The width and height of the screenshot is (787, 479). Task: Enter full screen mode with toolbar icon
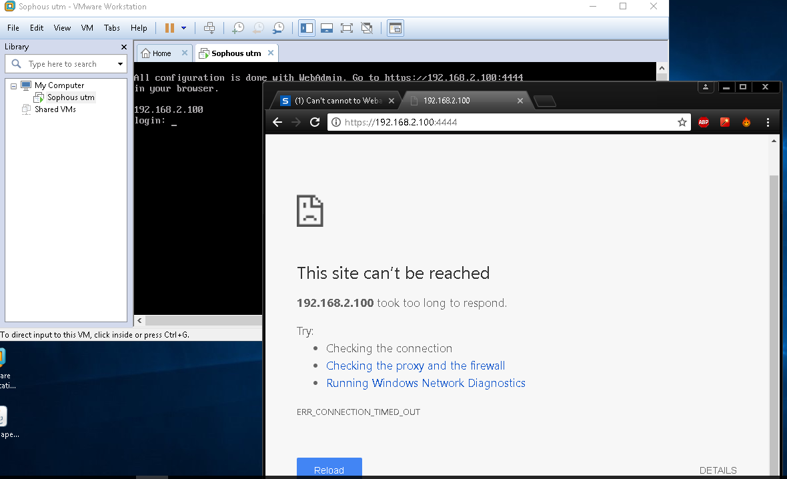pos(346,28)
